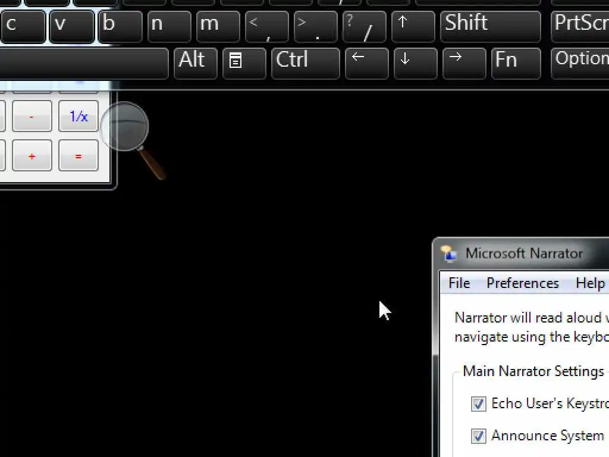Click the comma key on On-Screen Keyboard
The width and height of the screenshot is (609, 457).
(267, 26)
